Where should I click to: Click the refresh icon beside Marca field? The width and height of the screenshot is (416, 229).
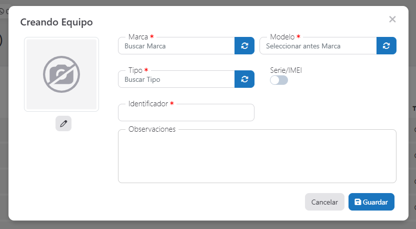click(244, 46)
